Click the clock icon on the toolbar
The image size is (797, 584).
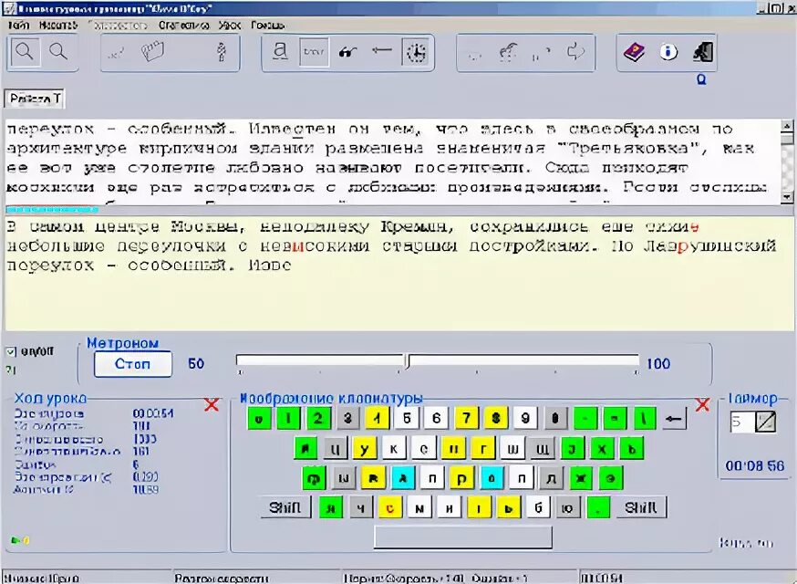[417, 52]
